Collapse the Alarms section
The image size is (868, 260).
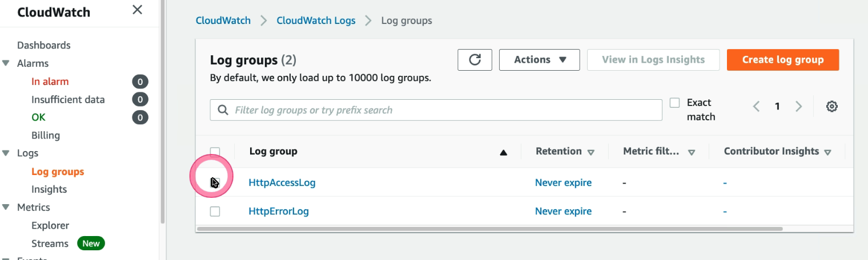point(6,63)
